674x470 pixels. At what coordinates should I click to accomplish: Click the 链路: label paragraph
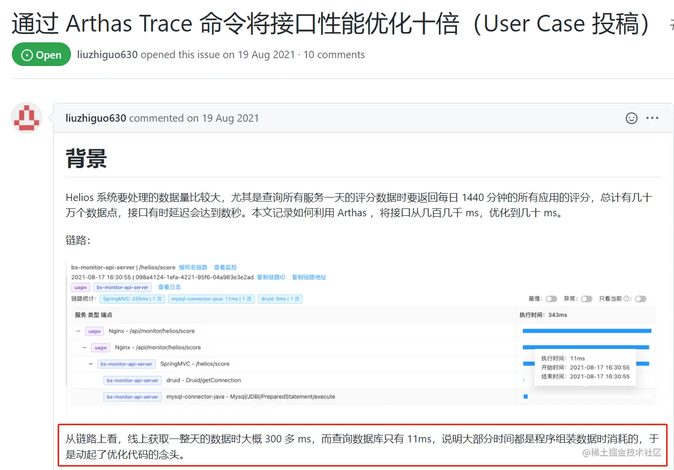(x=78, y=240)
